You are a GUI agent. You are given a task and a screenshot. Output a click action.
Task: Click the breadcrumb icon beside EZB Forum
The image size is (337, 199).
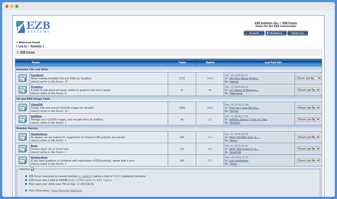[18, 52]
